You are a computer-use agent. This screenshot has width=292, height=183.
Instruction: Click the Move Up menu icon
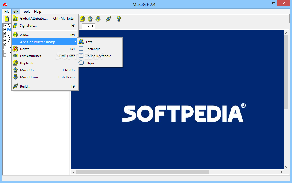coord(15,70)
